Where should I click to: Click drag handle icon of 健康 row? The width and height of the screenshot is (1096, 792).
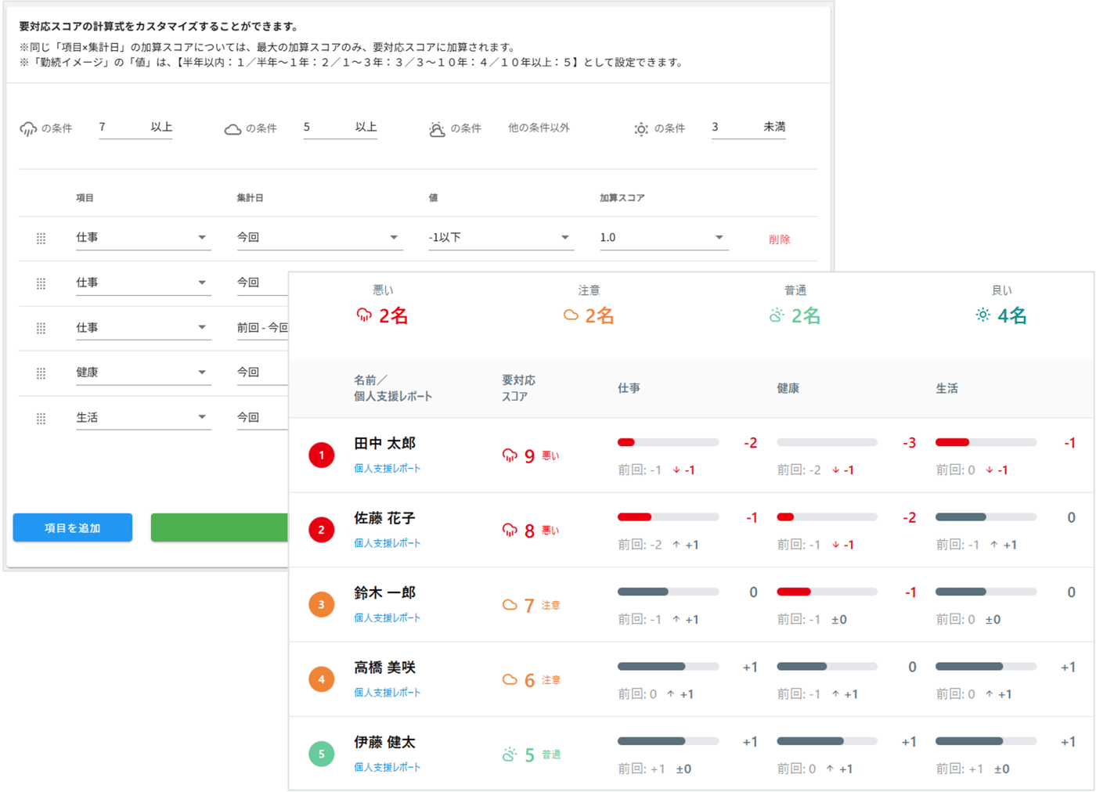pos(41,373)
